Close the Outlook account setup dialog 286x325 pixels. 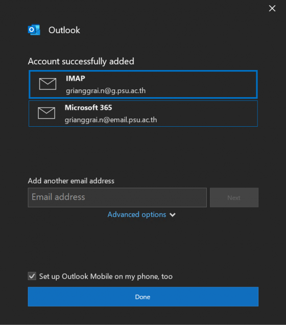(272, 8)
